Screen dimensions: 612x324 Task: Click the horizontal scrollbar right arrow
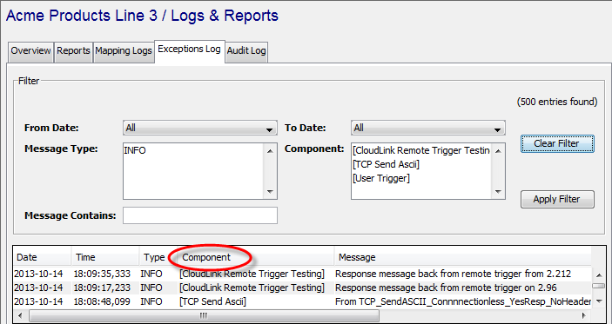(x=583, y=316)
